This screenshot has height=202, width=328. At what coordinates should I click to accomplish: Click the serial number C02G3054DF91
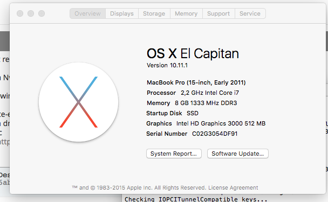tap(215, 134)
